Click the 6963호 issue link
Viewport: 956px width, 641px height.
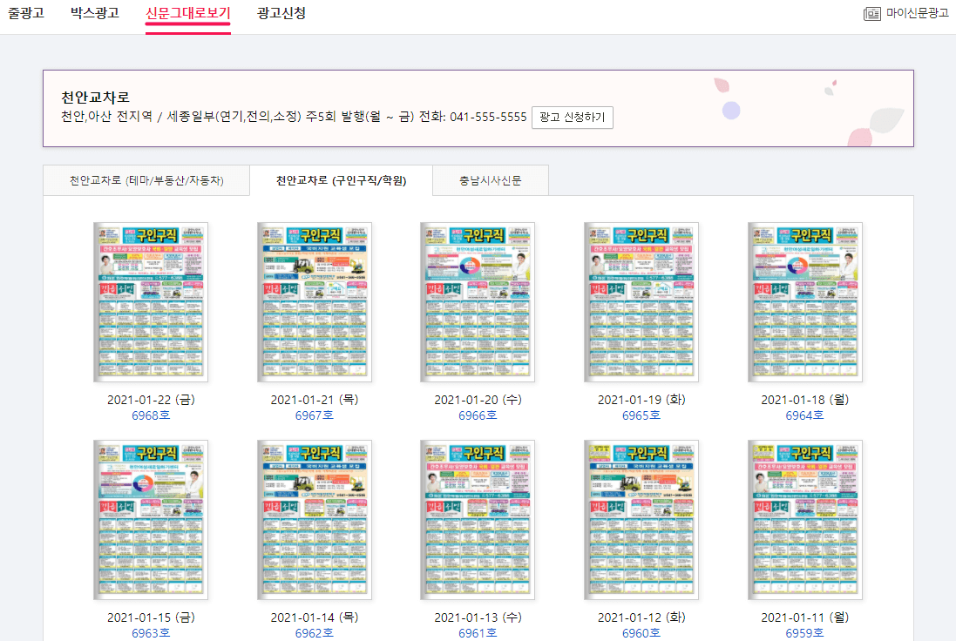(151, 633)
